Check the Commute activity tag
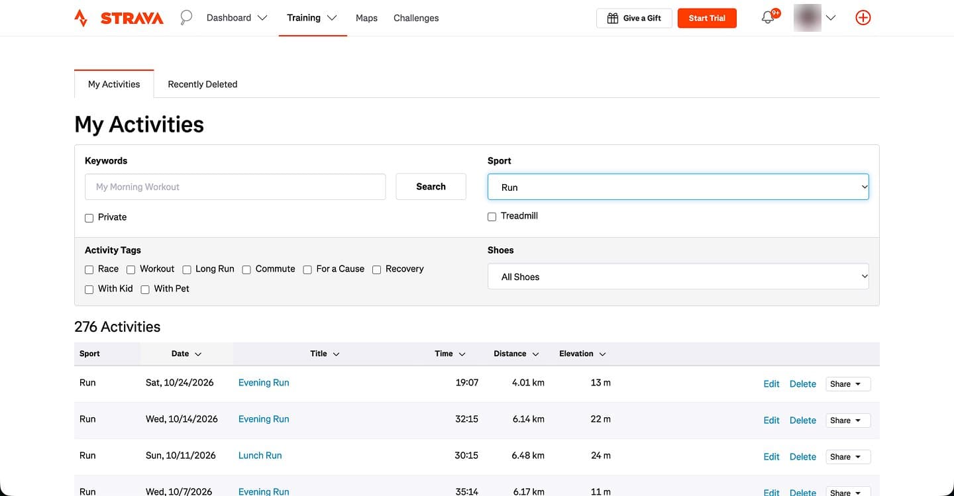This screenshot has width=954, height=496. (x=246, y=270)
